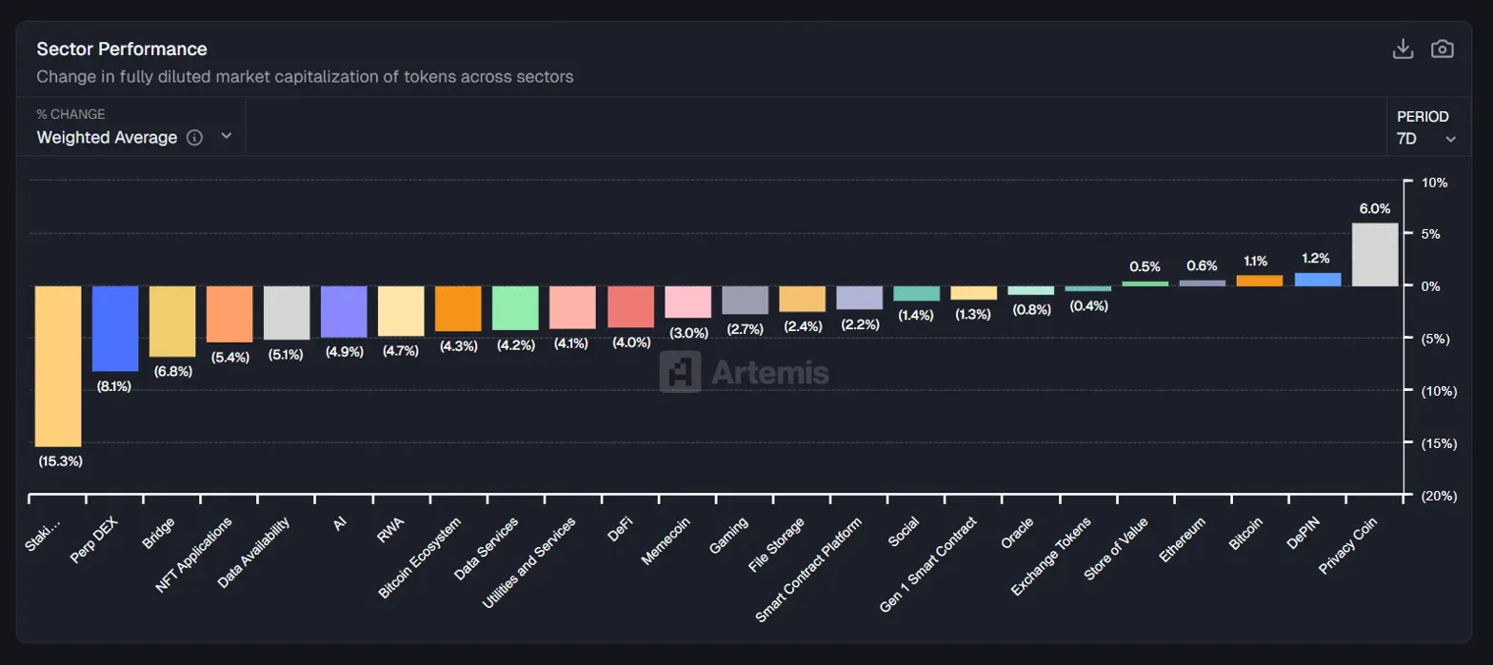This screenshot has height=665, width=1493.
Task: Select the purple AI sector bar
Action: pyautogui.click(x=344, y=312)
